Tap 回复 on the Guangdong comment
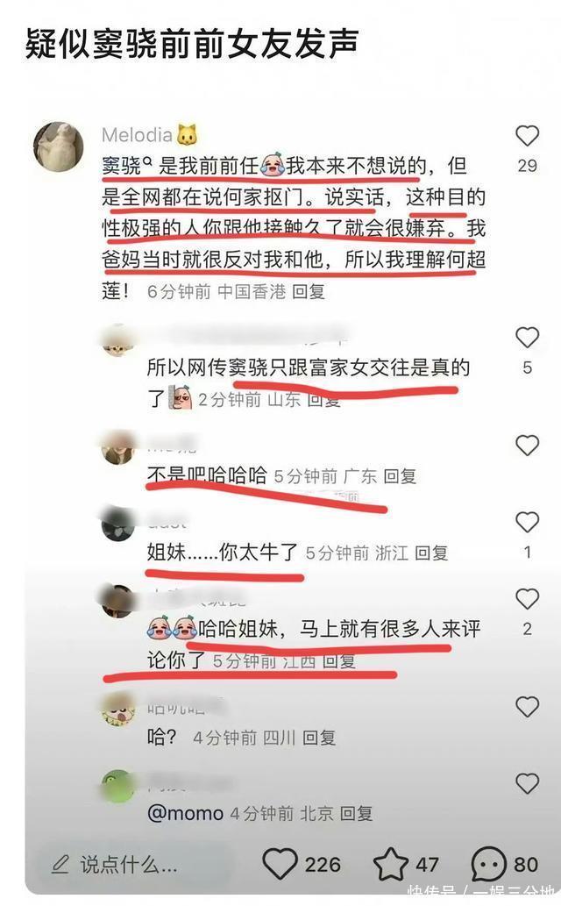This screenshot has width=561, height=906. click(400, 477)
